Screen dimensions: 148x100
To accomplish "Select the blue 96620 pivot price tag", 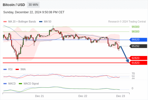I will coord(138,39).
